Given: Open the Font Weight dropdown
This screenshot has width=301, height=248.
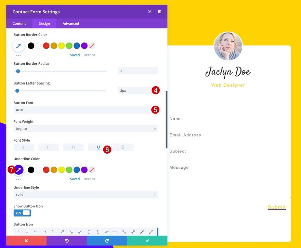Looking at the screenshot, I should click(86, 129).
